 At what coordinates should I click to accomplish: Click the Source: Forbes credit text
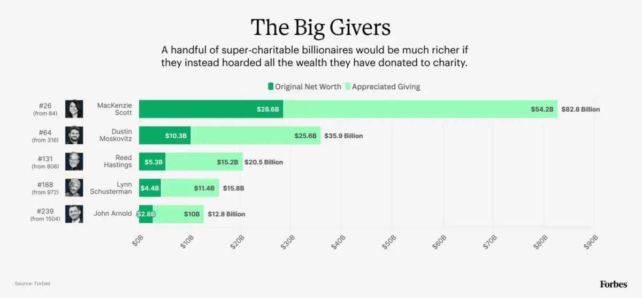coord(32,284)
